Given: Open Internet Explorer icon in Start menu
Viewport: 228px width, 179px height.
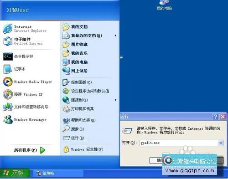Looking at the screenshot, I should [8, 29].
